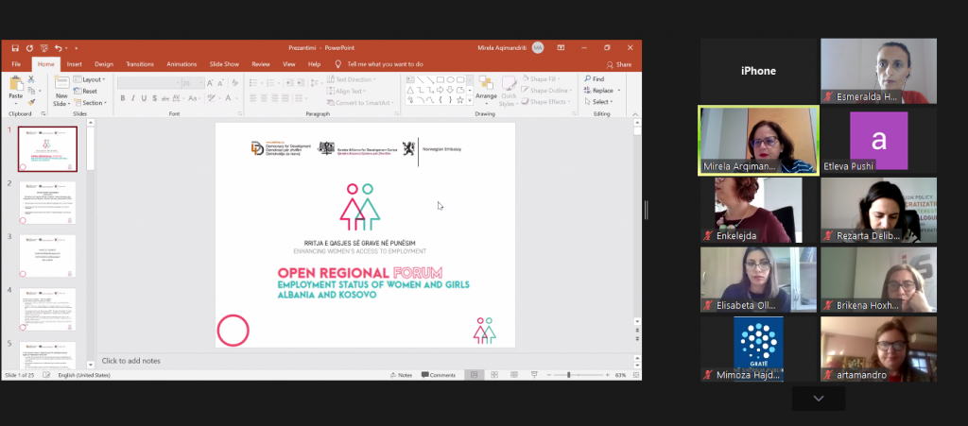This screenshot has width=968, height=426.
Task: Click the Undo arrow in the Quick Access Toolbar
Action: click(58, 48)
